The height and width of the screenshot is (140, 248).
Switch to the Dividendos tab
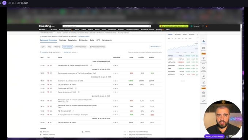click(83, 40)
